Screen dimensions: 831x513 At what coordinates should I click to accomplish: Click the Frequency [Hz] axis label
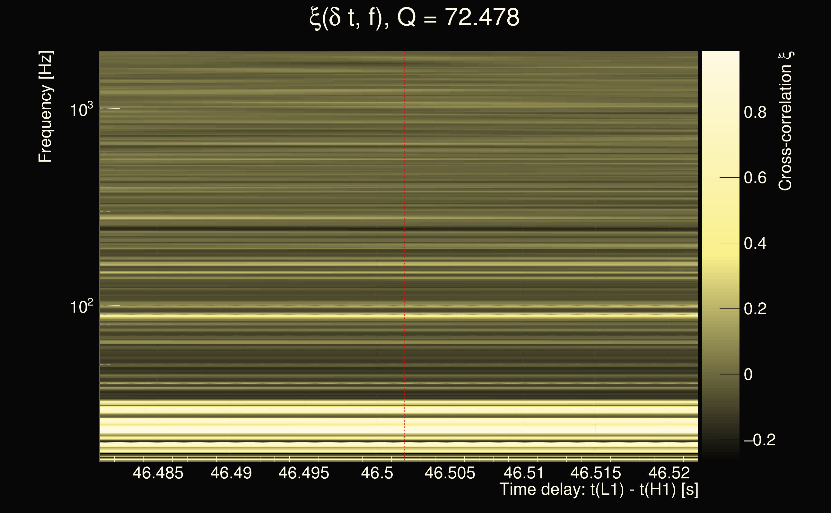pos(45,107)
